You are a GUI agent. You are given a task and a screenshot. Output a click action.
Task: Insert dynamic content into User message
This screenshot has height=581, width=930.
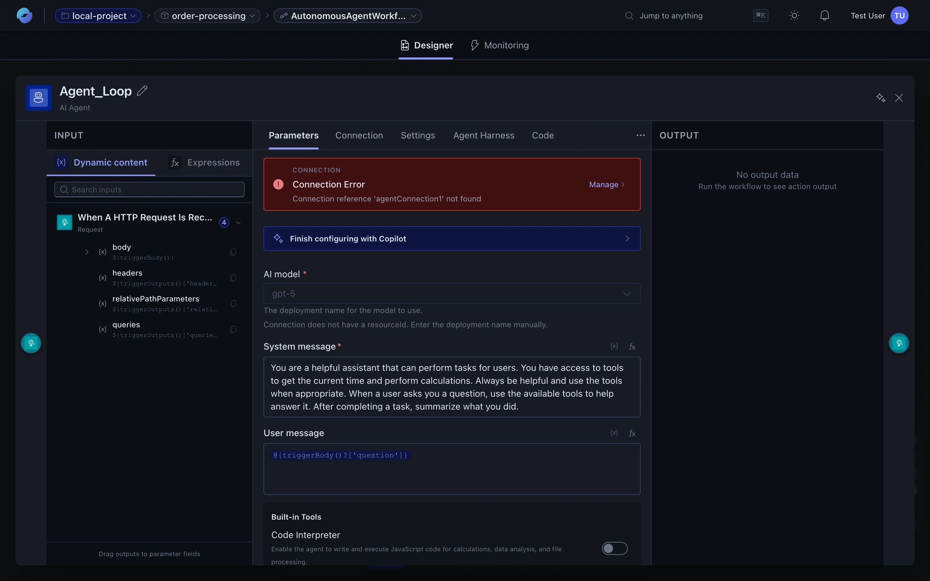click(x=614, y=433)
